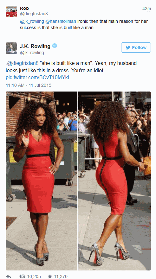Click the 43m timestamp
This screenshot has width=156, height=279.
pos(146,9)
